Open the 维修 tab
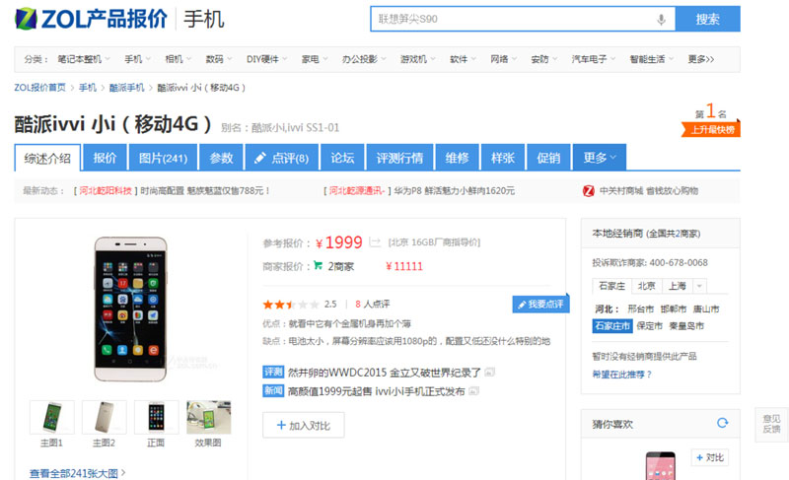The width and height of the screenshot is (789, 480). pyautogui.click(x=457, y=158)
